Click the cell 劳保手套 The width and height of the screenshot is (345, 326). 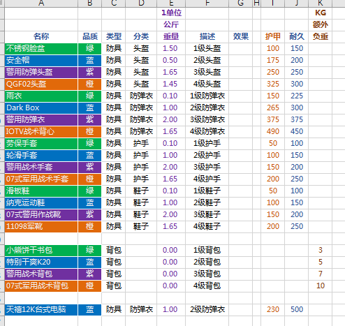pyautogui.click(x=41, y=144)
